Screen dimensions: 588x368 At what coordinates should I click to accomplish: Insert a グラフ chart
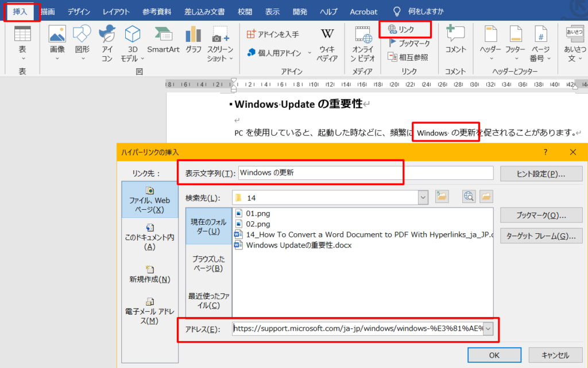pos(194,40)
